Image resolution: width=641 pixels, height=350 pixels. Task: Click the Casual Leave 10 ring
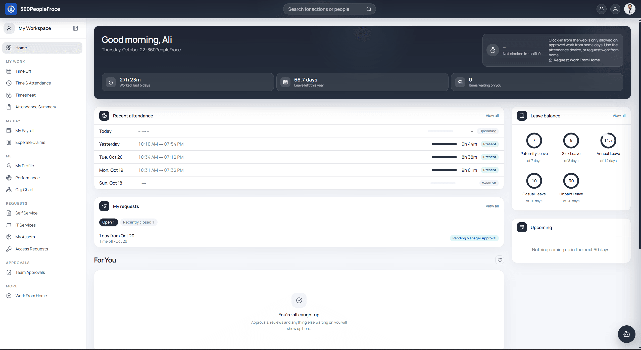pyautogui.click(x=534, y=181)
